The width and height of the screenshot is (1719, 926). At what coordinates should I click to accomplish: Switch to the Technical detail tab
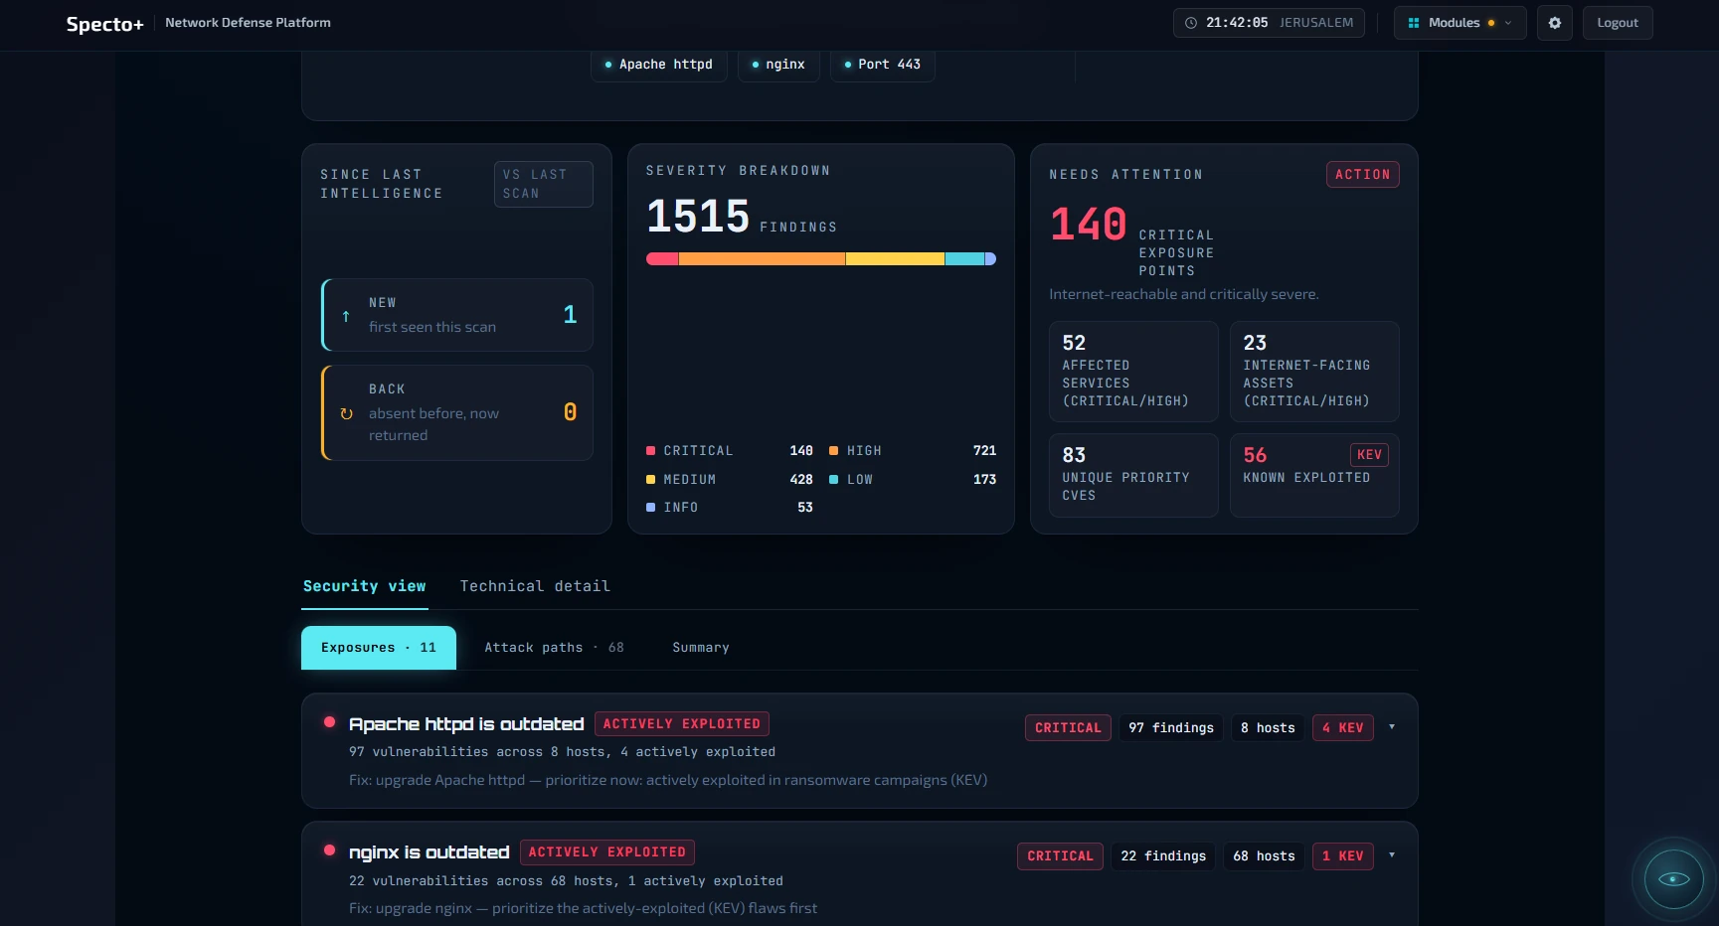click(x=535, y=586)
